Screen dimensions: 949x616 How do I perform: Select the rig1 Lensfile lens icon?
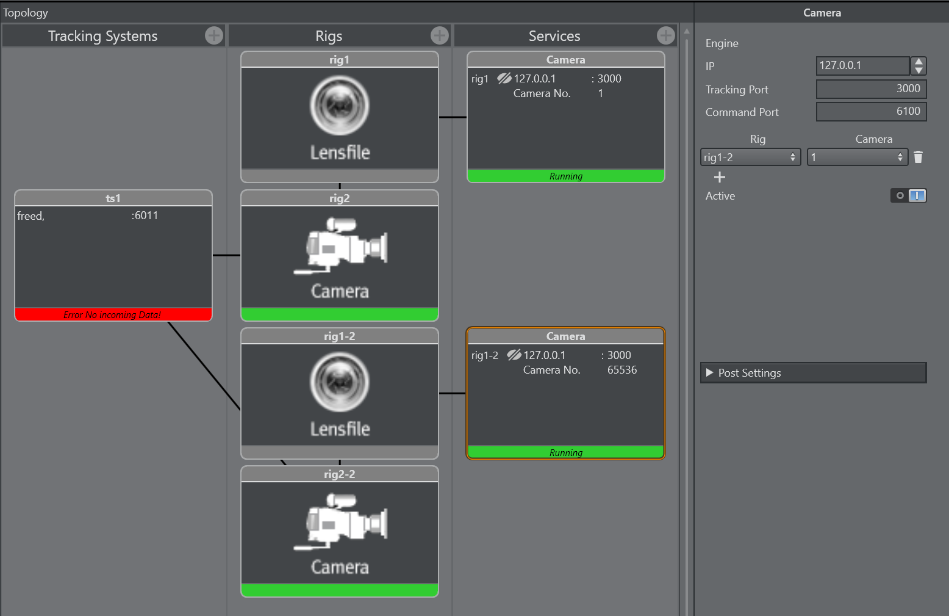340,106
